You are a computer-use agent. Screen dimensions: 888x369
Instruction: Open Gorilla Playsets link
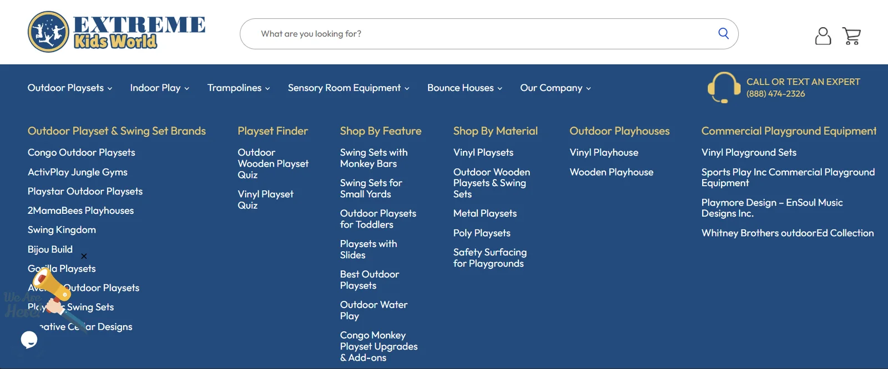62,268
